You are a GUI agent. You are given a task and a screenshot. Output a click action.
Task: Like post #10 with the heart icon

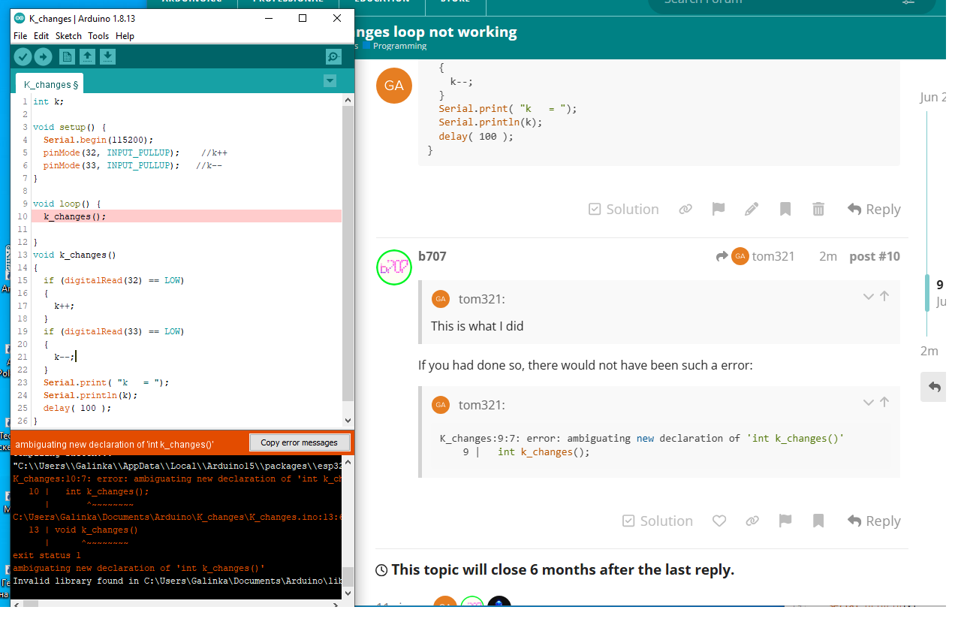click(x=719, y=521)
